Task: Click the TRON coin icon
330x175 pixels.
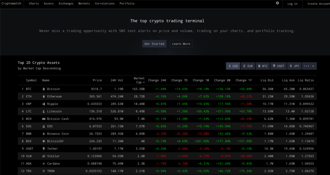Action: 44,171
